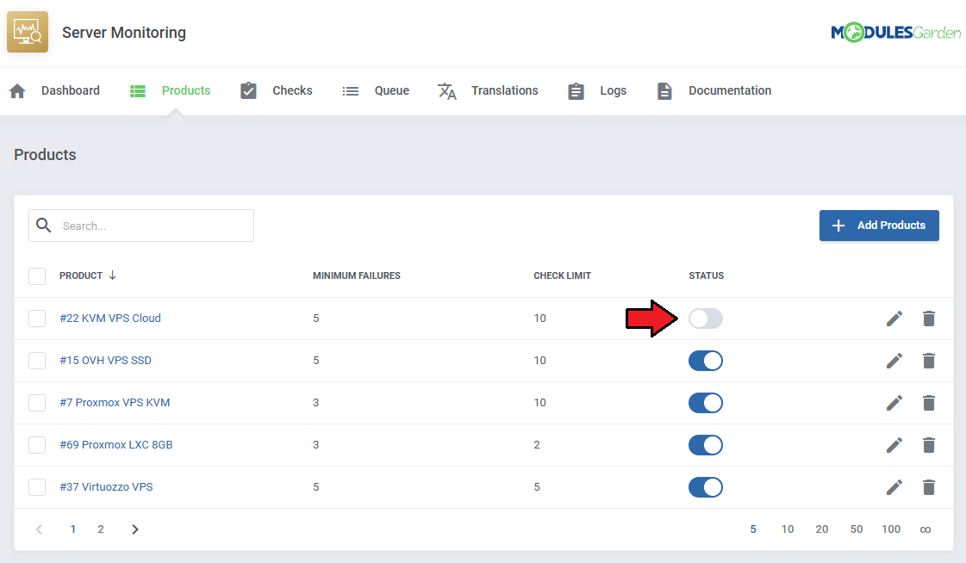Show 20 rows per page
Viewport: 966px width, 563px height.
(x=822, y=529)
